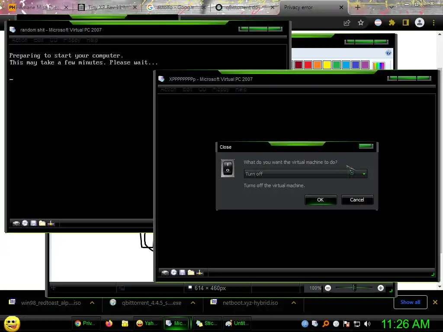Image resolution: width=443 pixels, height=332 pixels.
Task: Click the floppy disk icon in random shit window
Action: 34,223
